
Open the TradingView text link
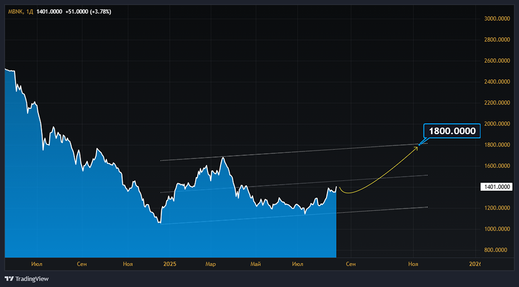pos(32,279)
